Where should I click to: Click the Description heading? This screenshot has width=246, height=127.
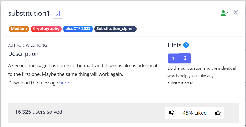click(23, 54)
